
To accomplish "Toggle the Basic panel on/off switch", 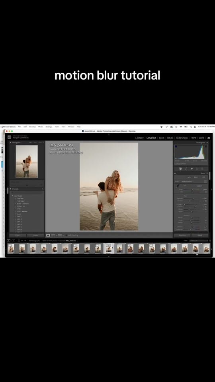I will pos(175,173).
